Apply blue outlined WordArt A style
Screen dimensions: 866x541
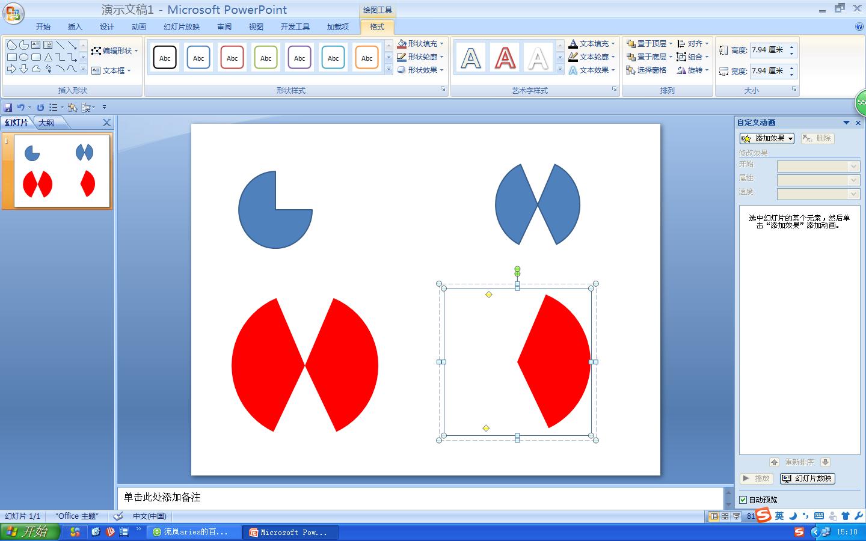click(471, 58)
